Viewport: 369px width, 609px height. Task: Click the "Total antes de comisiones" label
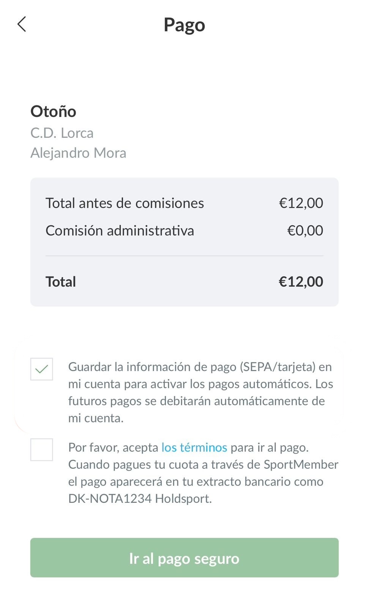(x=125, y=203)
